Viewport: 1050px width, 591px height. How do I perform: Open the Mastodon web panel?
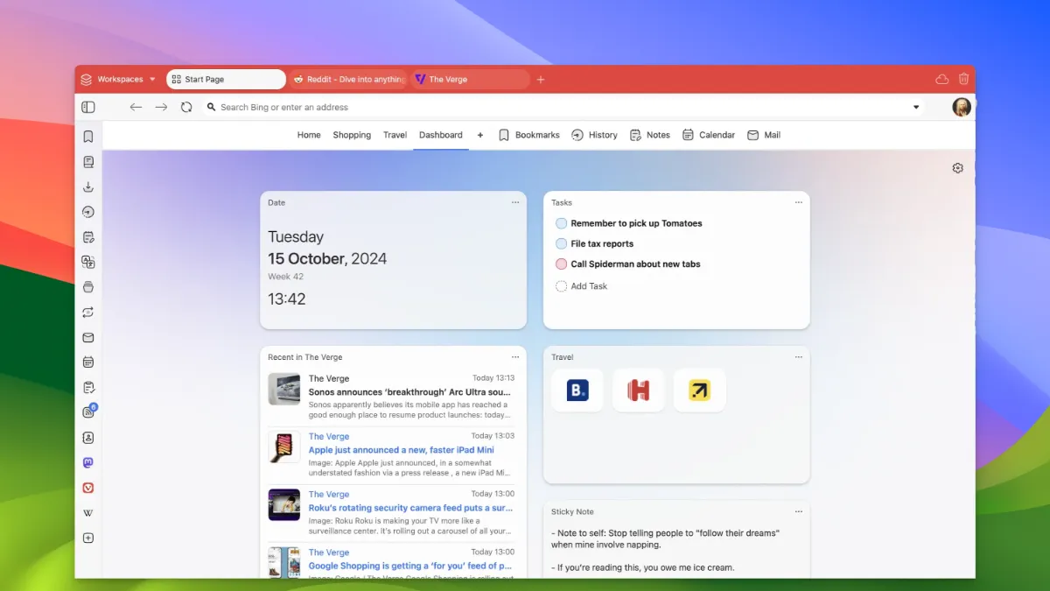click(88, 463)
